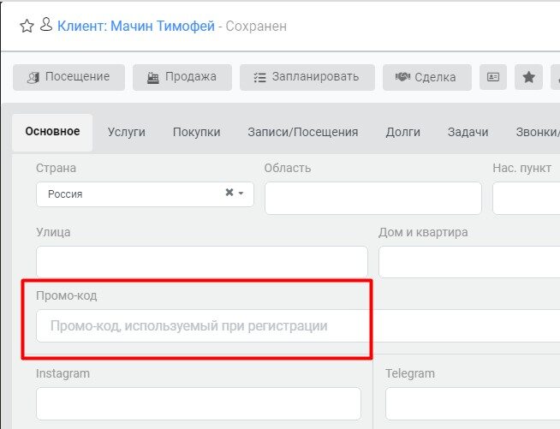The height and width of the screenshot is (429, 560).
Task: Open the Услуги tab
Action: [127, 132]
